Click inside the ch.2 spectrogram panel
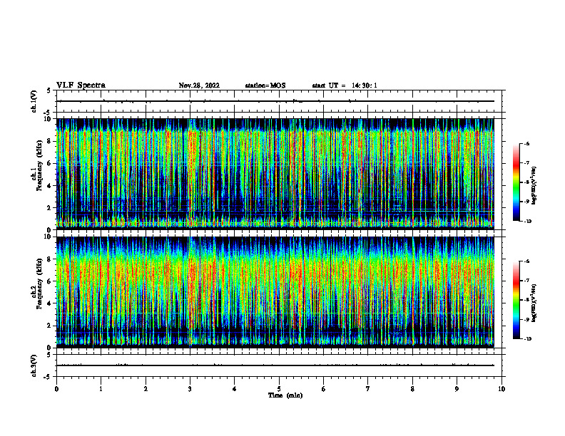This screenshot has width=565, height=436. click(275, 292)
